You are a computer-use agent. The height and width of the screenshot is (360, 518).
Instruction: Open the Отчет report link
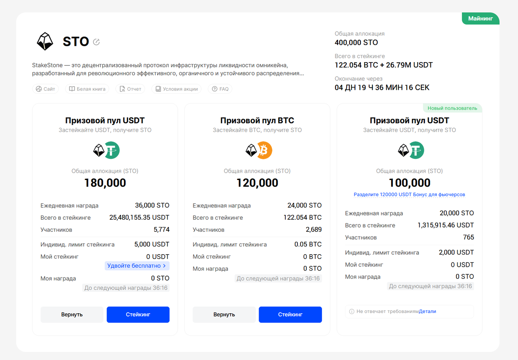click(130, 89)
